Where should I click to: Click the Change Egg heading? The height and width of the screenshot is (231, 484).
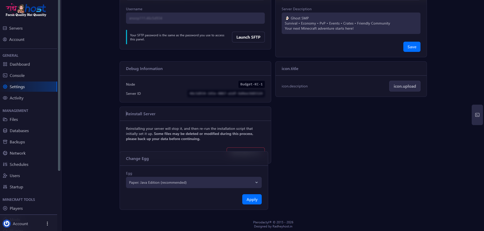coord(137,158)
